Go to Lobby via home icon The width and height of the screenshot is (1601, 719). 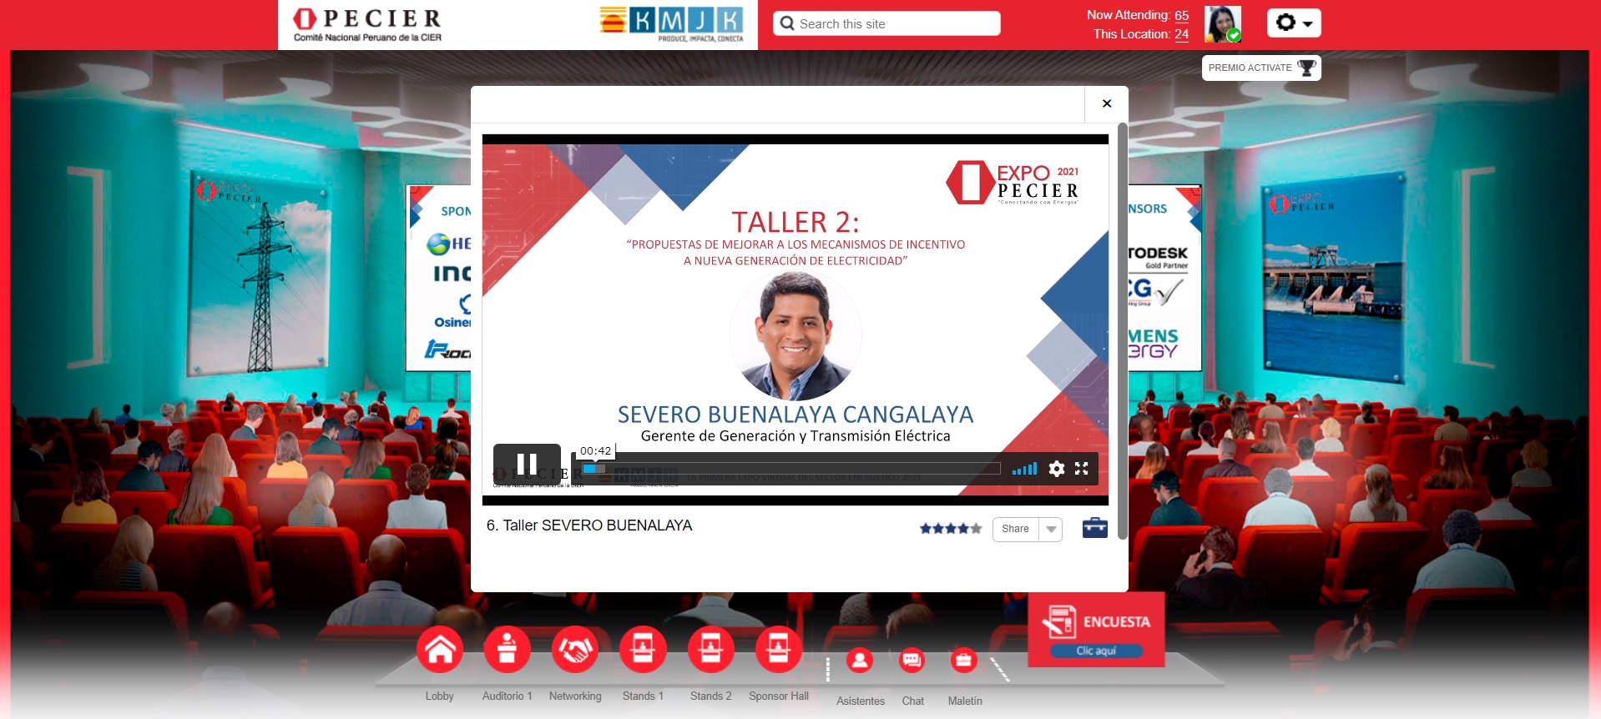[x=440, y=649]
